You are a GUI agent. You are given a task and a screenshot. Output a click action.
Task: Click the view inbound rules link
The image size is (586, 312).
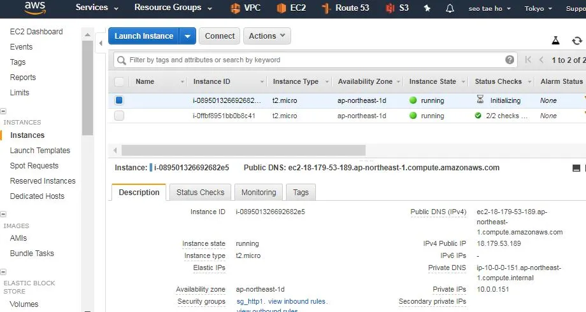tap(297, 302)
